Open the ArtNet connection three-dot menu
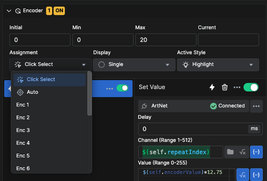 tap(256, 106)
